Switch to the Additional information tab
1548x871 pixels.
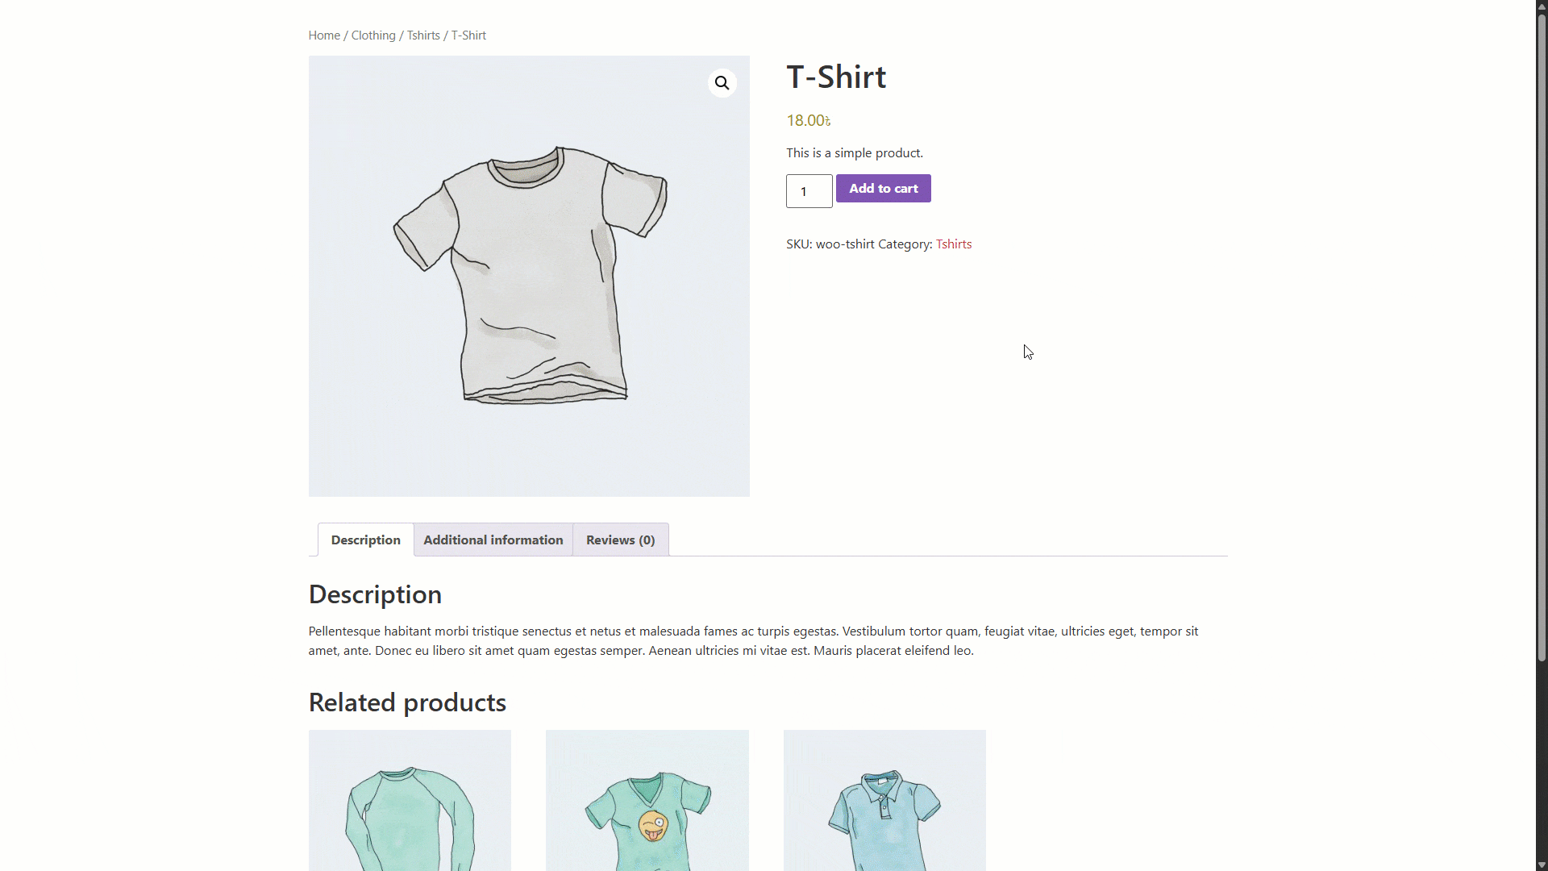[x=493, y=540]
